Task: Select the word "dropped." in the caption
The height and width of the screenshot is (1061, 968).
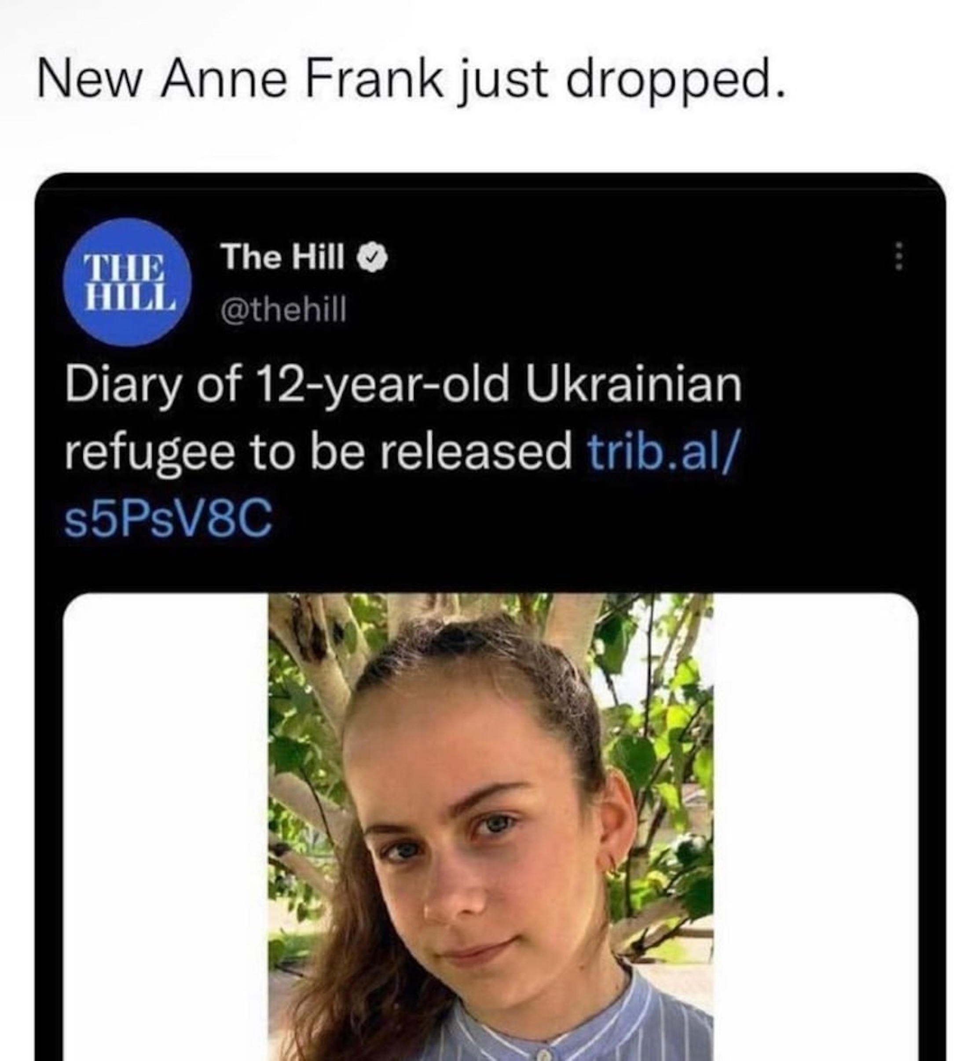Action: 675,81
